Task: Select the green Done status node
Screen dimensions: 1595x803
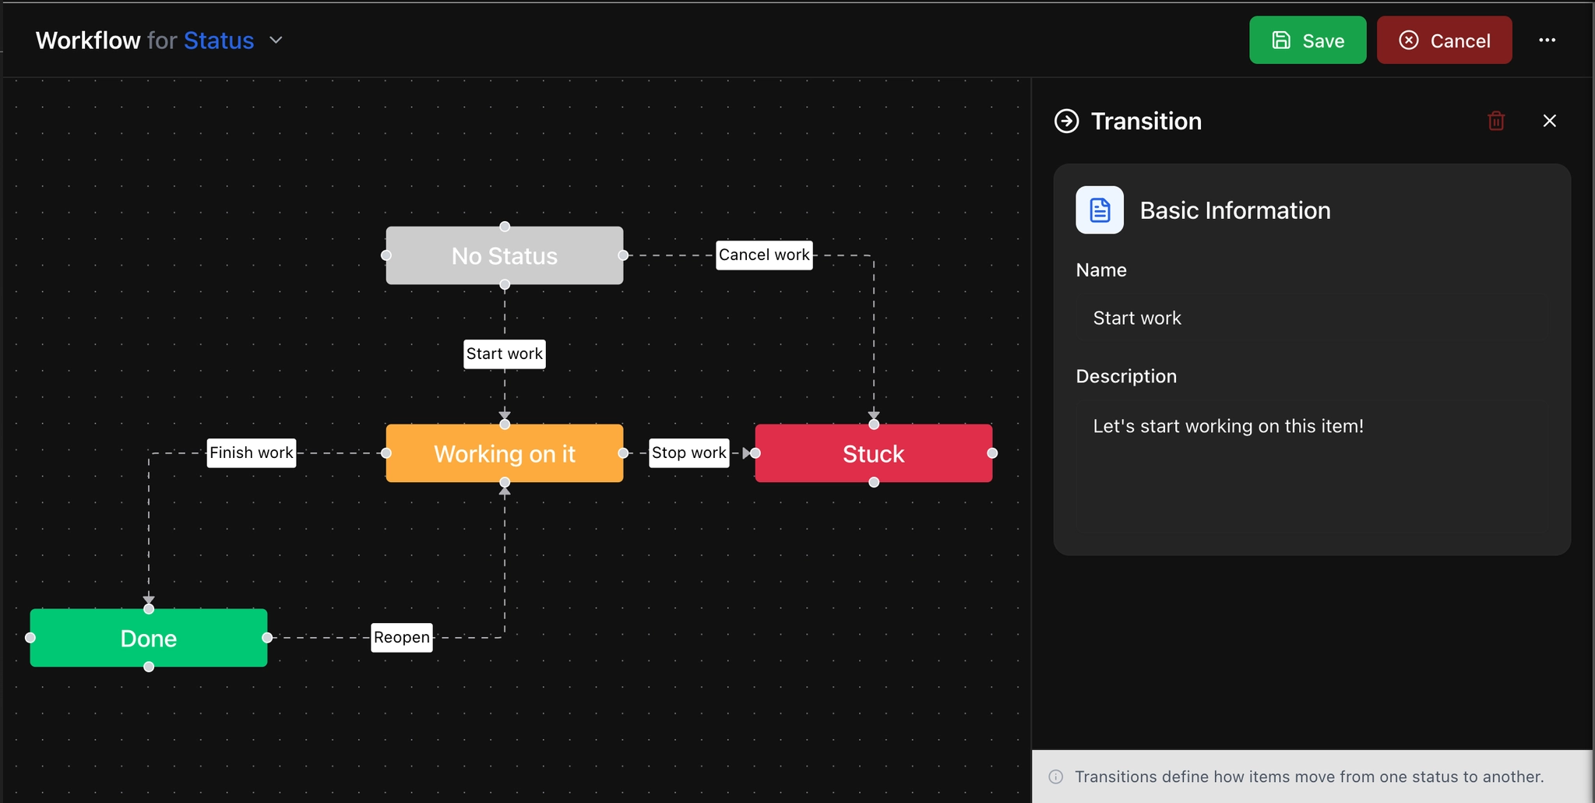Action: pos(148,638)
